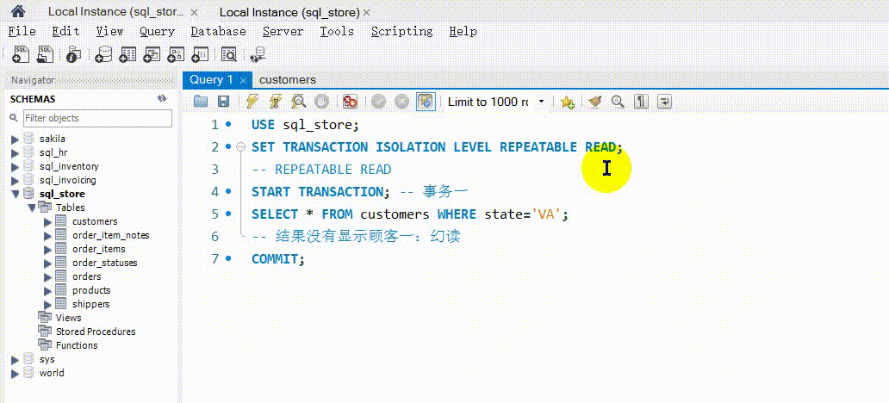This screenshot has width=889, height=403.
Task: Create new view toolbar icon
Action: pyautogui.click(x=152, y=54)
